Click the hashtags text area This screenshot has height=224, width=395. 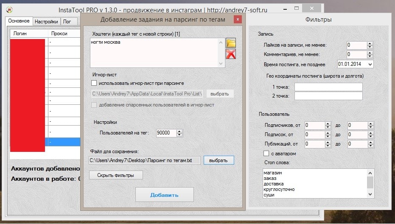point(154,53)
